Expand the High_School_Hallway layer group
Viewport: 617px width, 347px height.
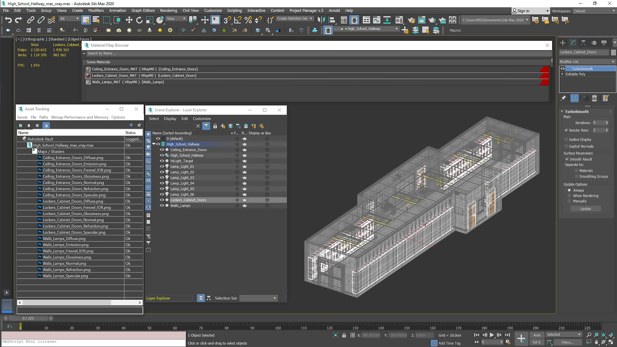[x=154, y=144]
